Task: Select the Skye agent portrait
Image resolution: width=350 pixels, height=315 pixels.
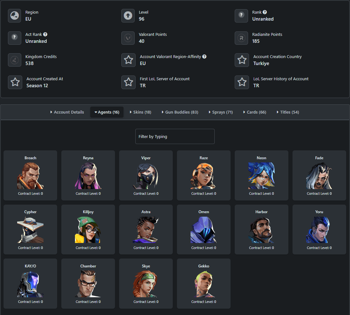Action: [146, 284]
